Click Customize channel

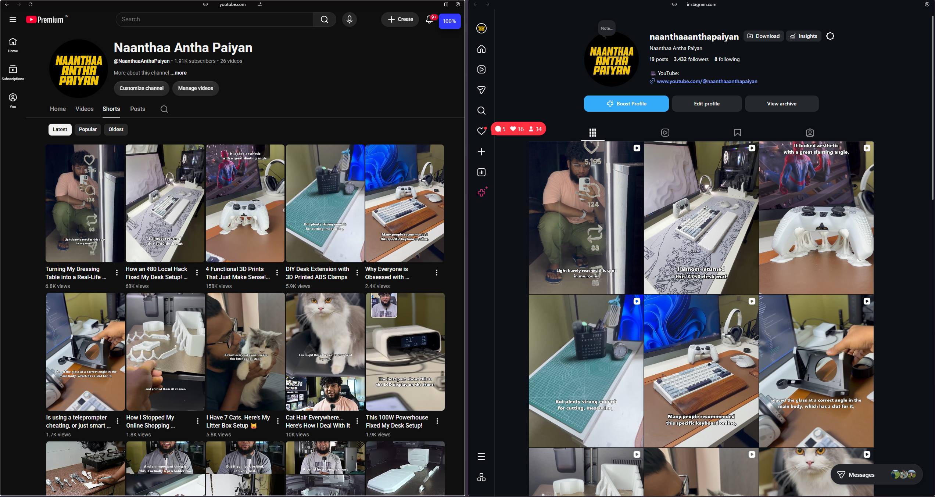(x=141, y=88)
